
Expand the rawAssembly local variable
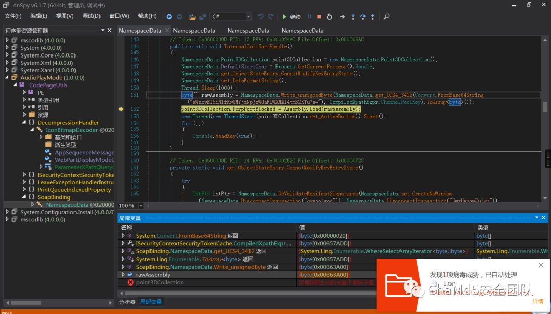pyautogui.click(x=123, y=275)
